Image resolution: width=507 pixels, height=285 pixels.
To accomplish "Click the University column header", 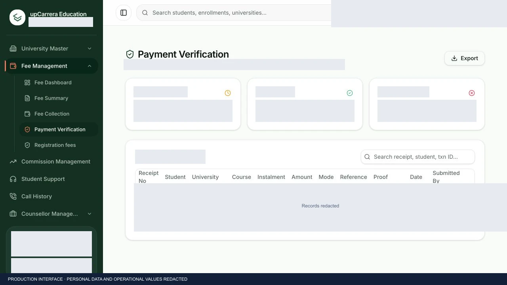I will tap(205, 177).
